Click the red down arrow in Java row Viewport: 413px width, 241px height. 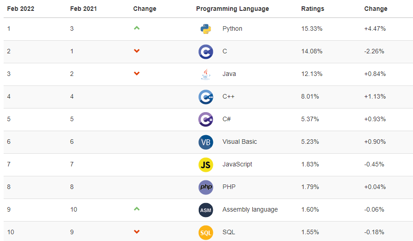coord(137,74)
